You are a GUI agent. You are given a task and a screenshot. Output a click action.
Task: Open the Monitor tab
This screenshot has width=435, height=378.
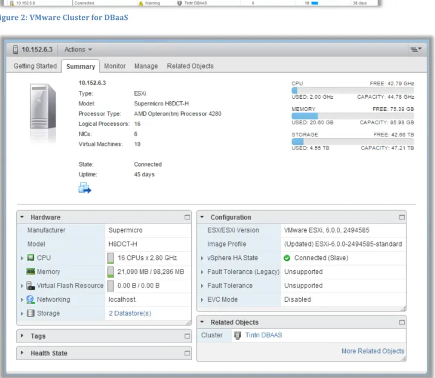(115, 66)
